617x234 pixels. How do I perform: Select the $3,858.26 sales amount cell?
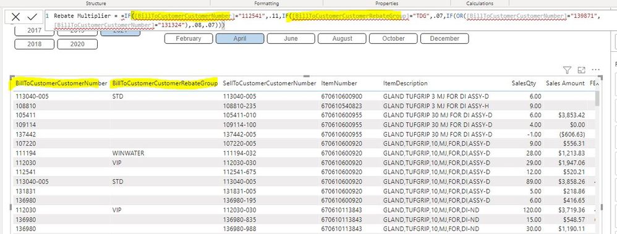571,182
